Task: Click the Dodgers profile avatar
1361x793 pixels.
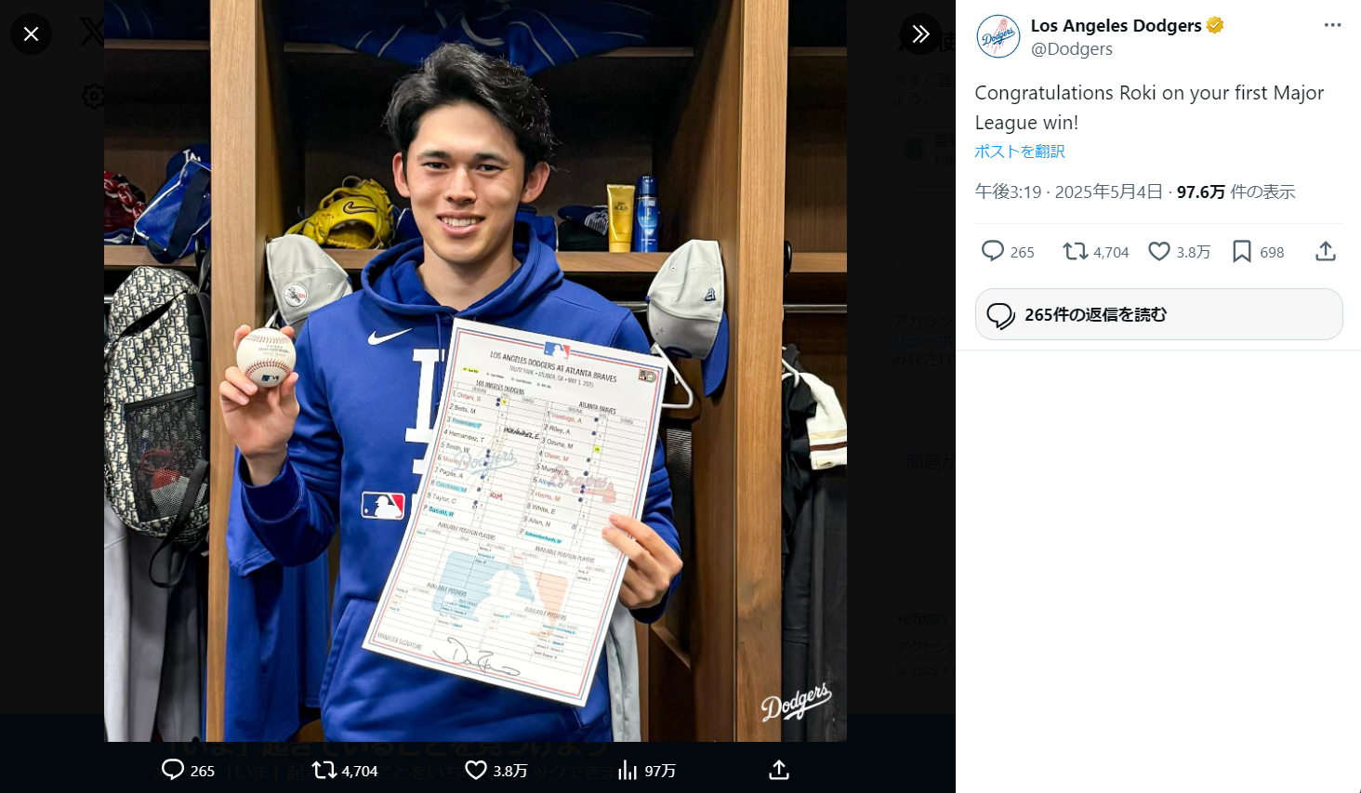Action: tap(998, 37)
